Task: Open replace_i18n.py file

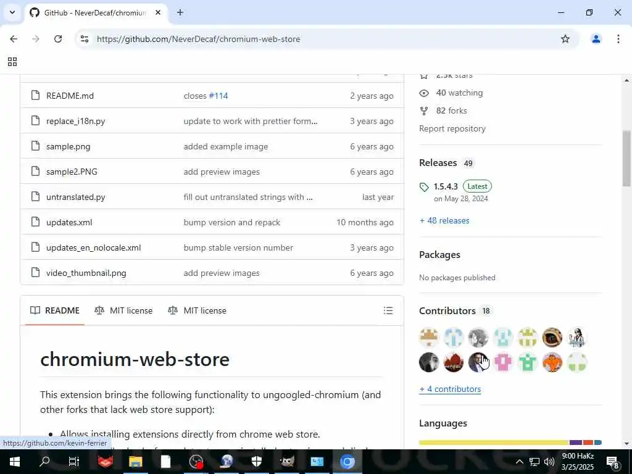Action: point(75,121)
